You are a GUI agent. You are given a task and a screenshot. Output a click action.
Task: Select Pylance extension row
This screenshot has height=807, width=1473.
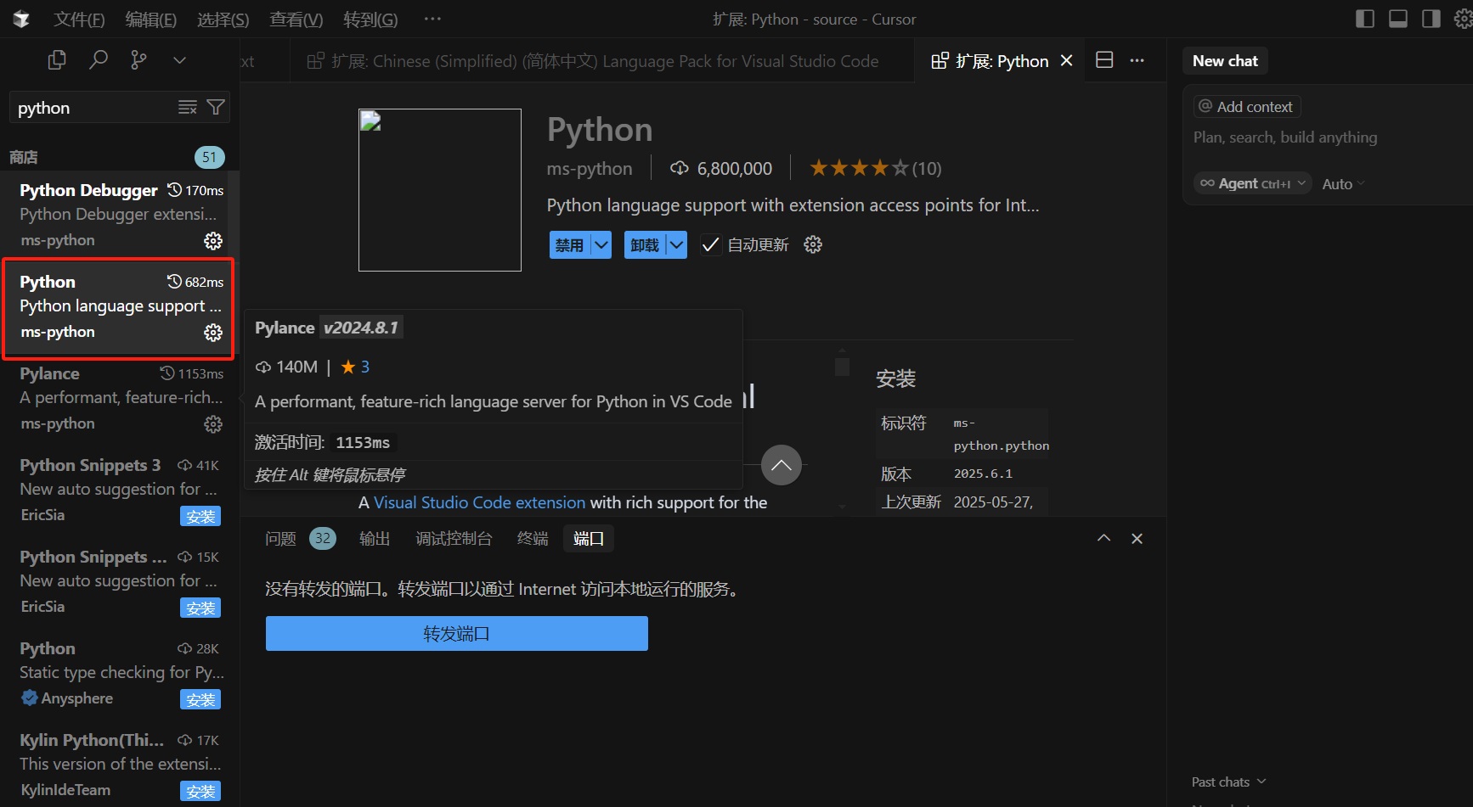point(120,399)
